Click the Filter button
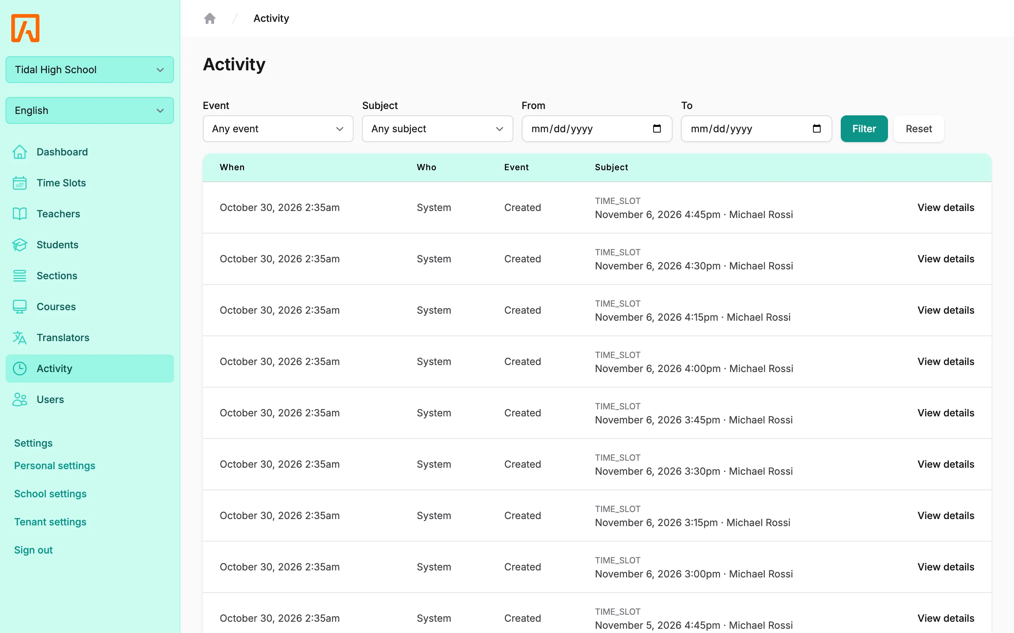The image size is (1014, 633). pos(864,128)
